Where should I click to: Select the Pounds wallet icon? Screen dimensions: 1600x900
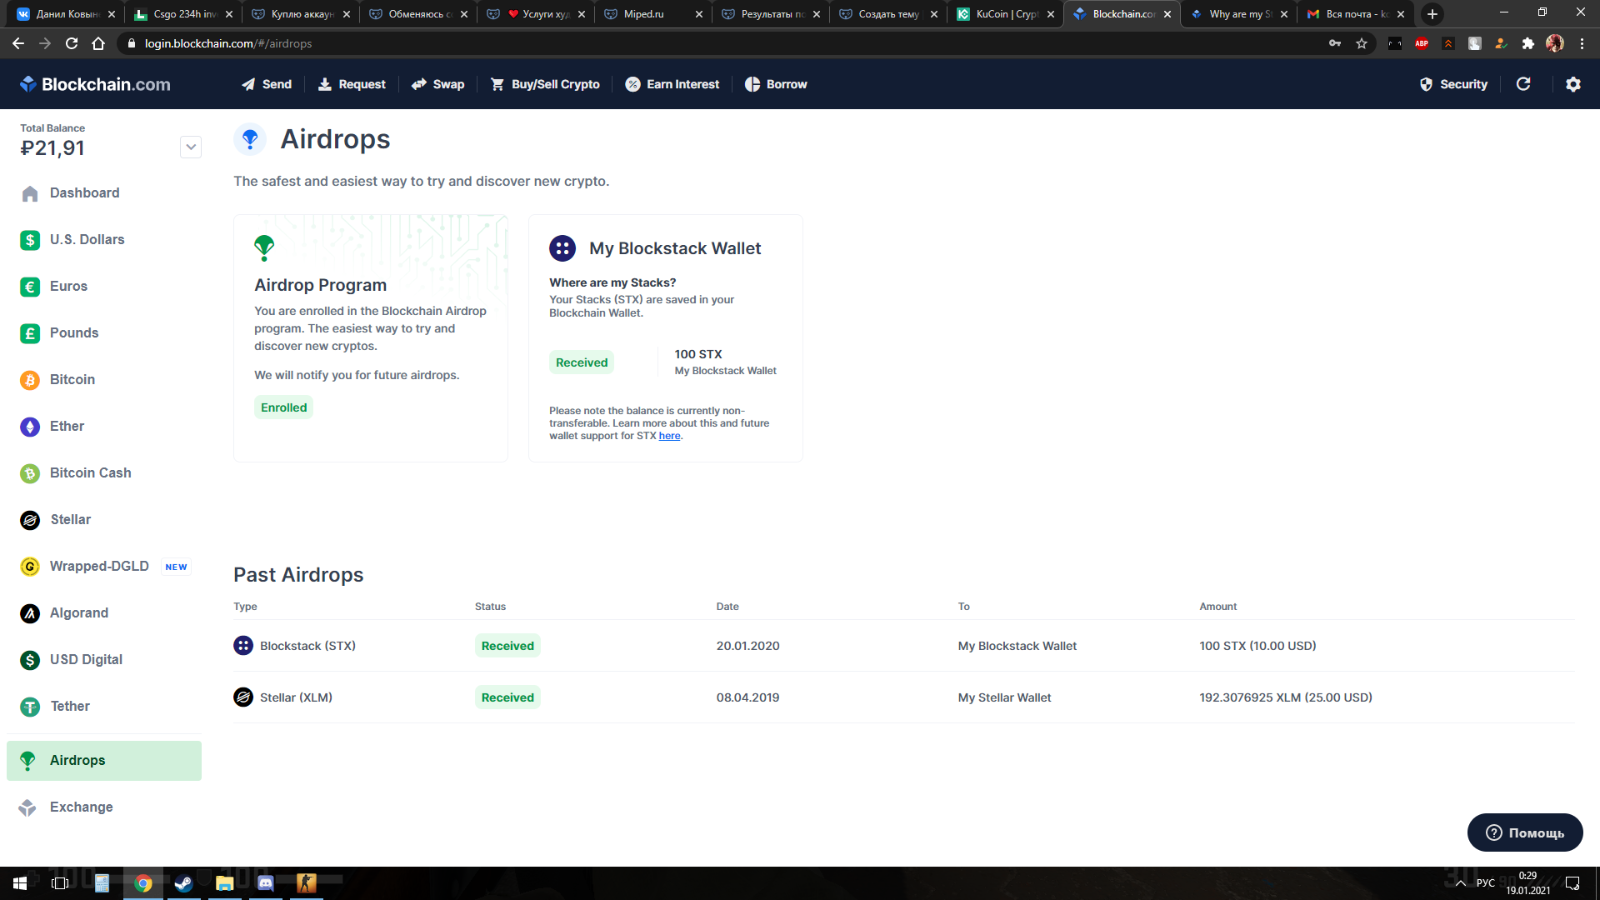[30, 333]
